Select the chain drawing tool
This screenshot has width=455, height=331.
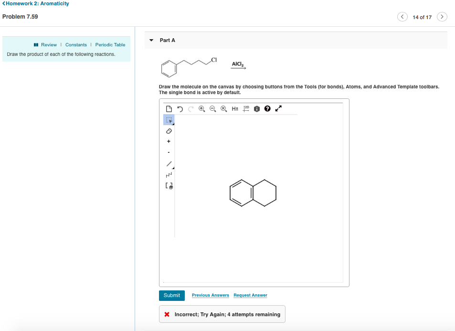point(168,175)
